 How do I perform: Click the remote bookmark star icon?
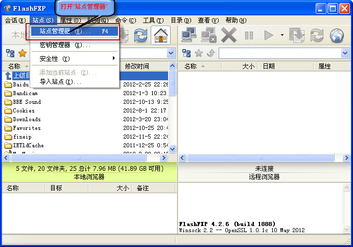[x=199, y=53]
